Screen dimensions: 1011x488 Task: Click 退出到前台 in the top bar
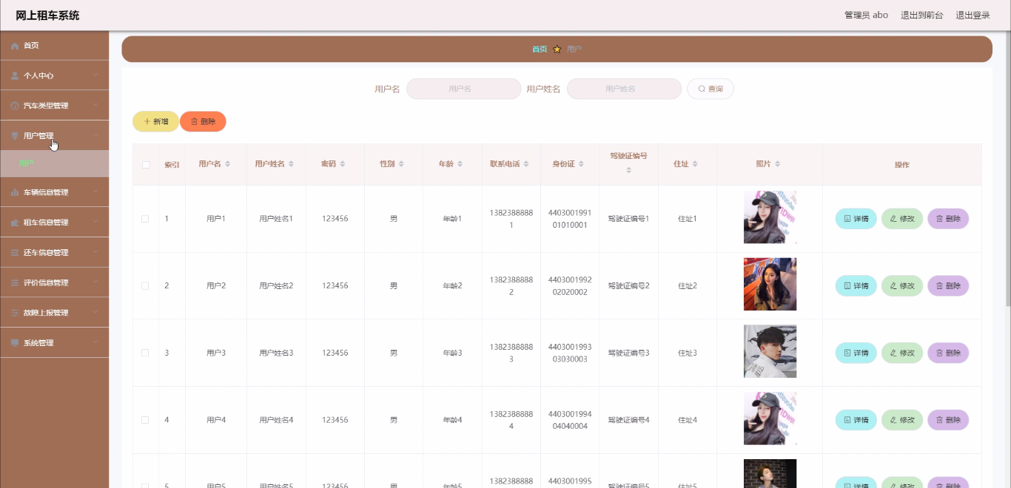921,15
